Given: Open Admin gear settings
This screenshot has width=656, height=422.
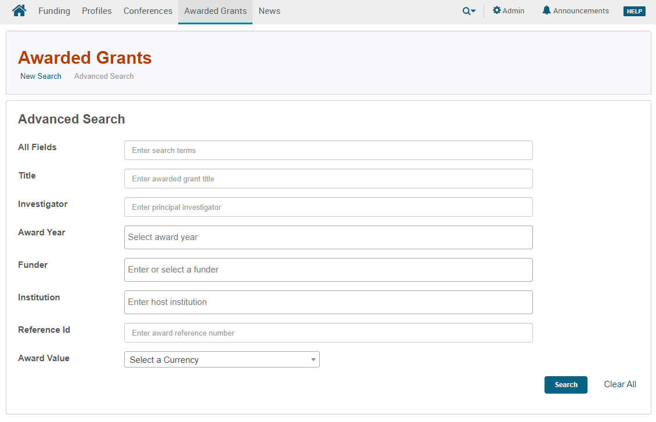Looking at the screenshot, I should (x=509, y=10).
